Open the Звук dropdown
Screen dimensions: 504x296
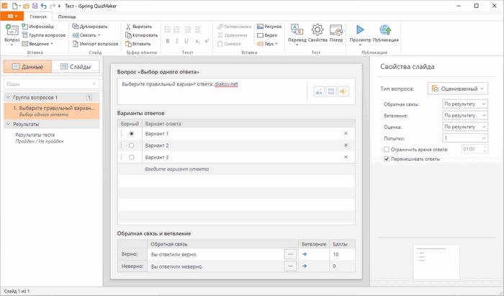pos(267,44)
